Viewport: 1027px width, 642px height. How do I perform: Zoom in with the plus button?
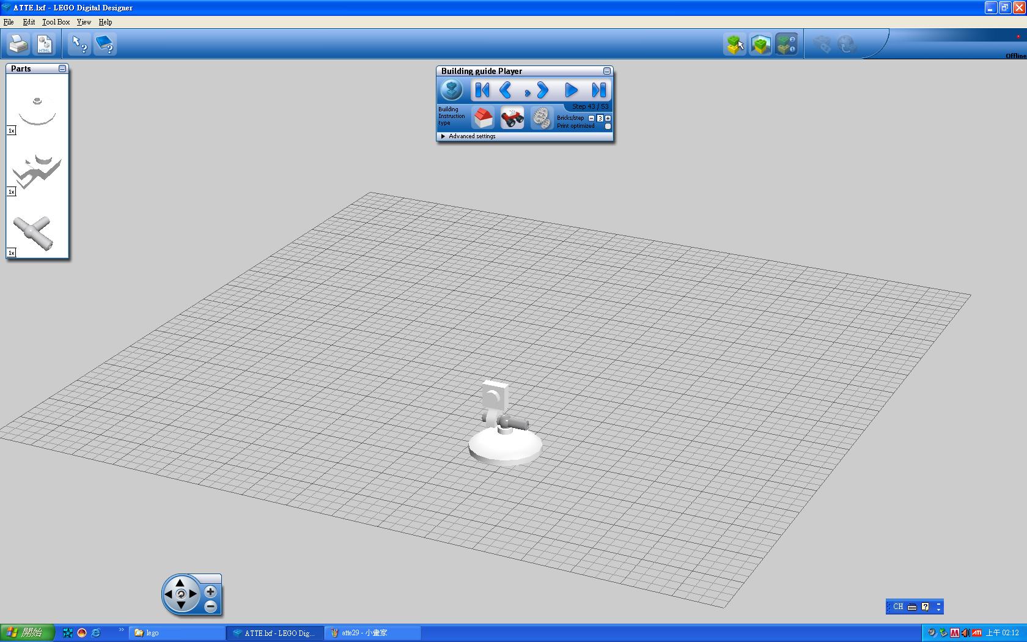pyautogui.click(x=210, y=592)
